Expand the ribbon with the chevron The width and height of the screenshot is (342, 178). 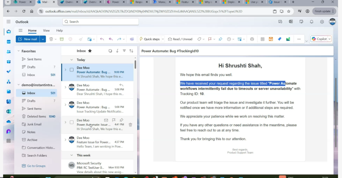306,41
